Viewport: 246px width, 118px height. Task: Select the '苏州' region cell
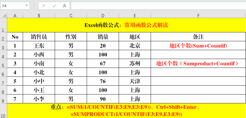tap(135, 63)
